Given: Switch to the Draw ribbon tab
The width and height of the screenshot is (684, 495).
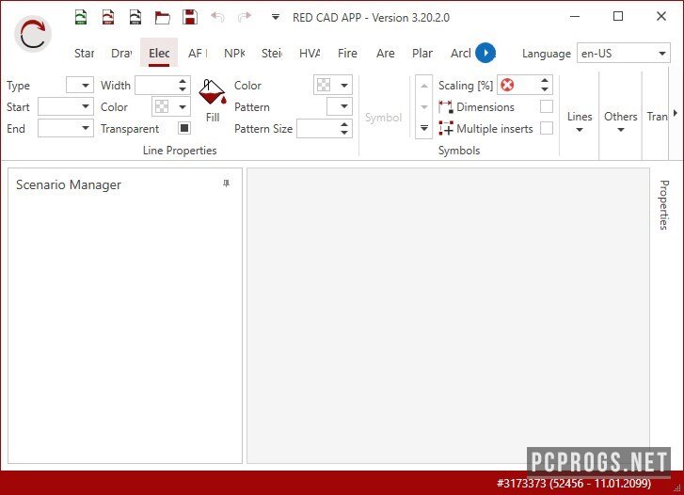Looking at the screenshot, I should point(121,54).
